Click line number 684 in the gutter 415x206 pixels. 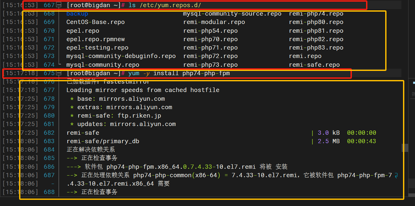pos(49,150)
